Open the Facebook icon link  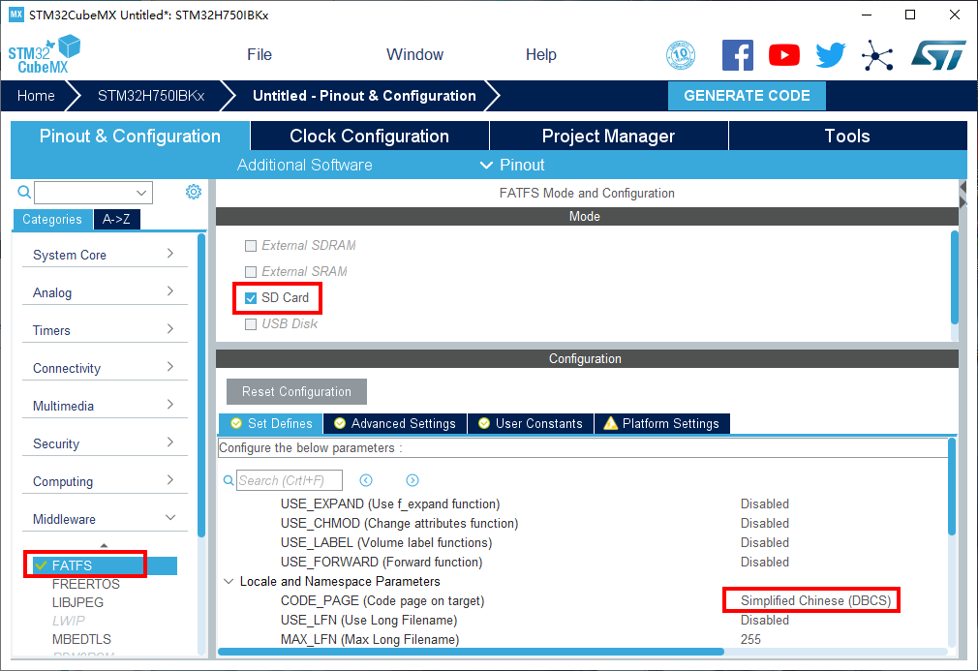[737, 55]
